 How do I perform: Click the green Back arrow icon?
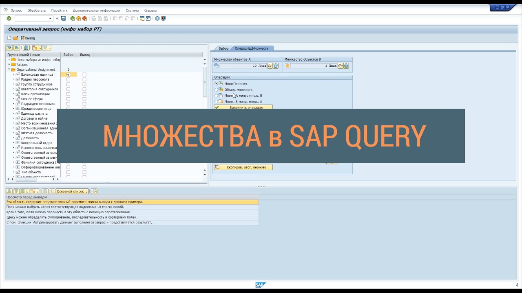click(73, 18)
